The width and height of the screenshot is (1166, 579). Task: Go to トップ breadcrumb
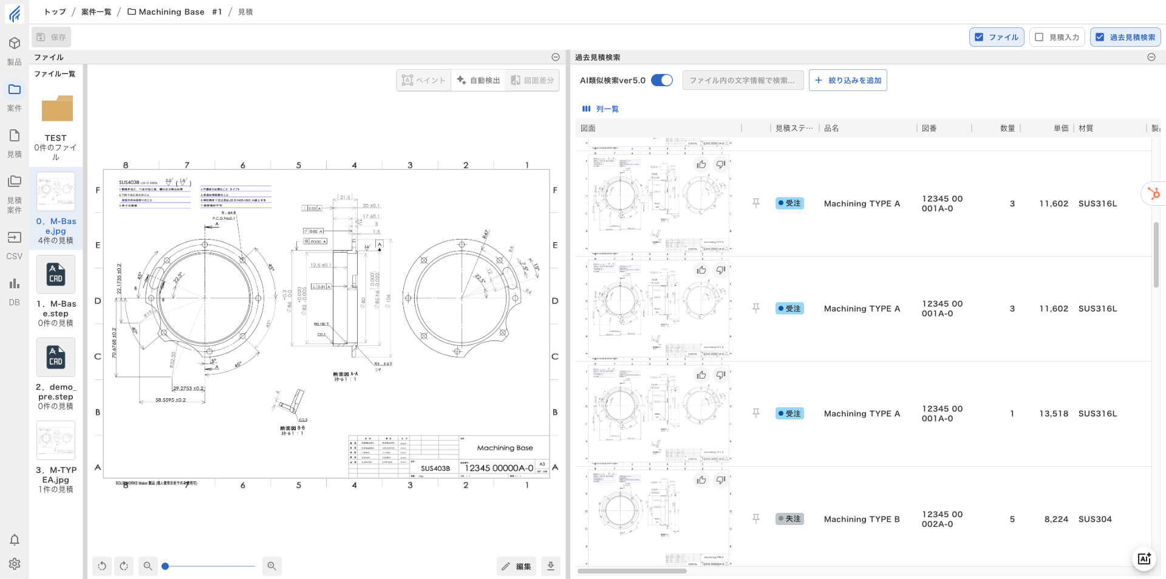[55, 12]
